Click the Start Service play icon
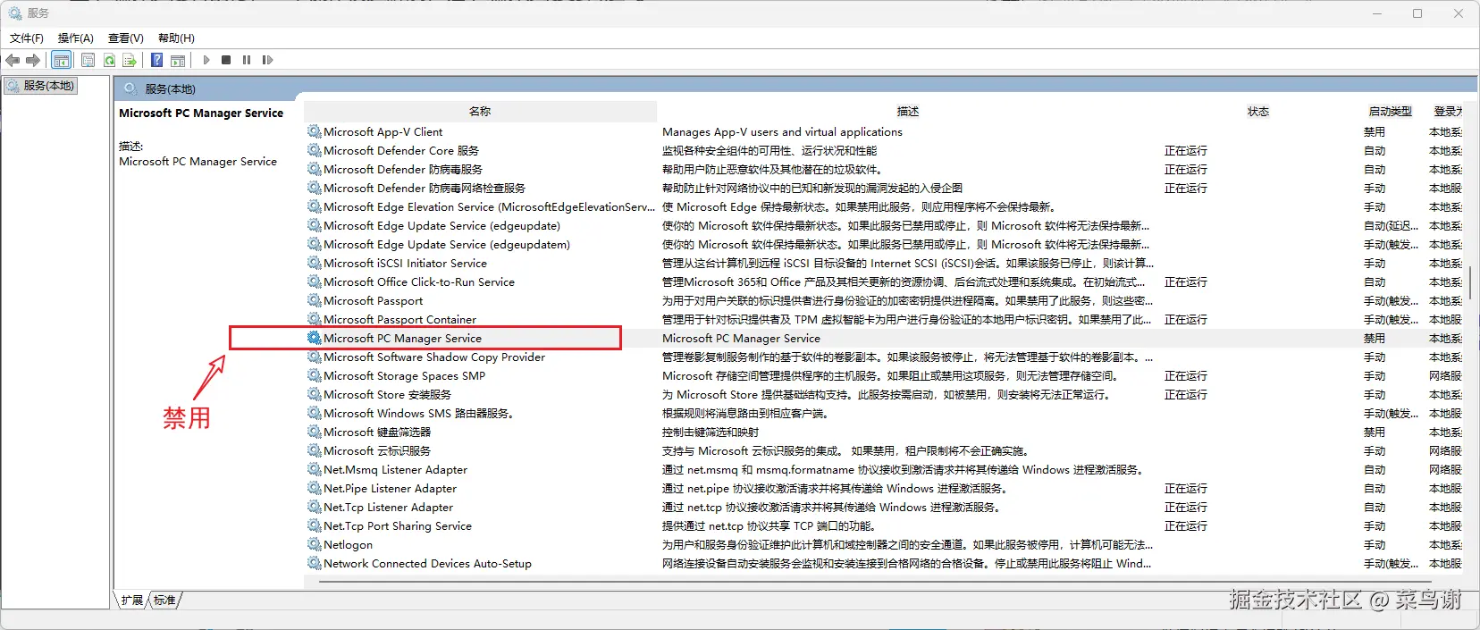This screenshot has height=630, width=1480. pyautogui.click(x=206, y=60)
